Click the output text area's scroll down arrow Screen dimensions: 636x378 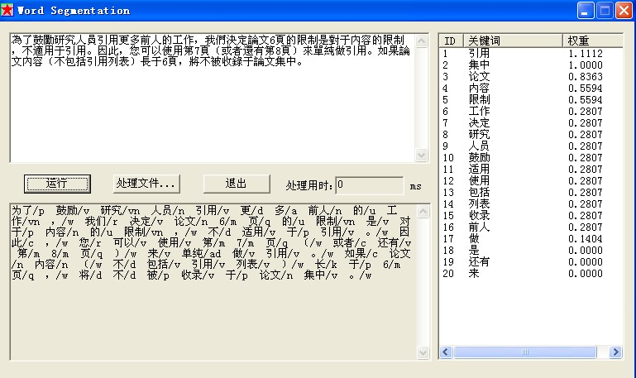pyautogui.click(x=423, y=353)
